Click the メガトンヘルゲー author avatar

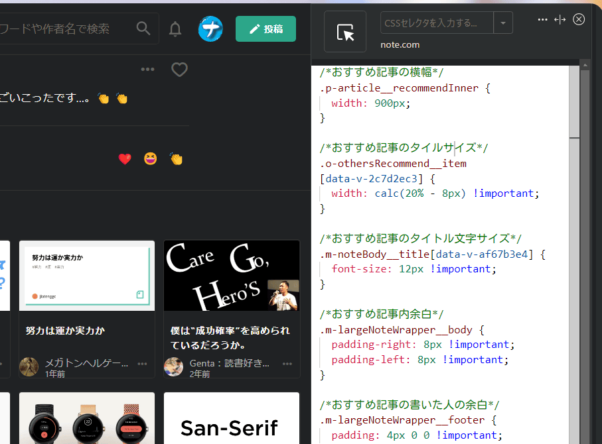coord(29,367)
